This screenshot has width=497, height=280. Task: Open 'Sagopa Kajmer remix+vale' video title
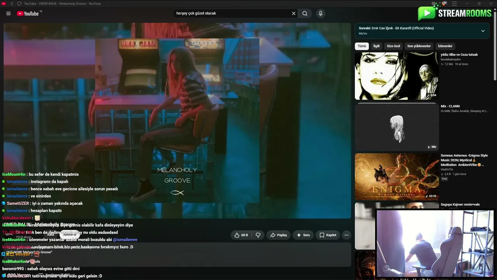click(x=460, y=205)
